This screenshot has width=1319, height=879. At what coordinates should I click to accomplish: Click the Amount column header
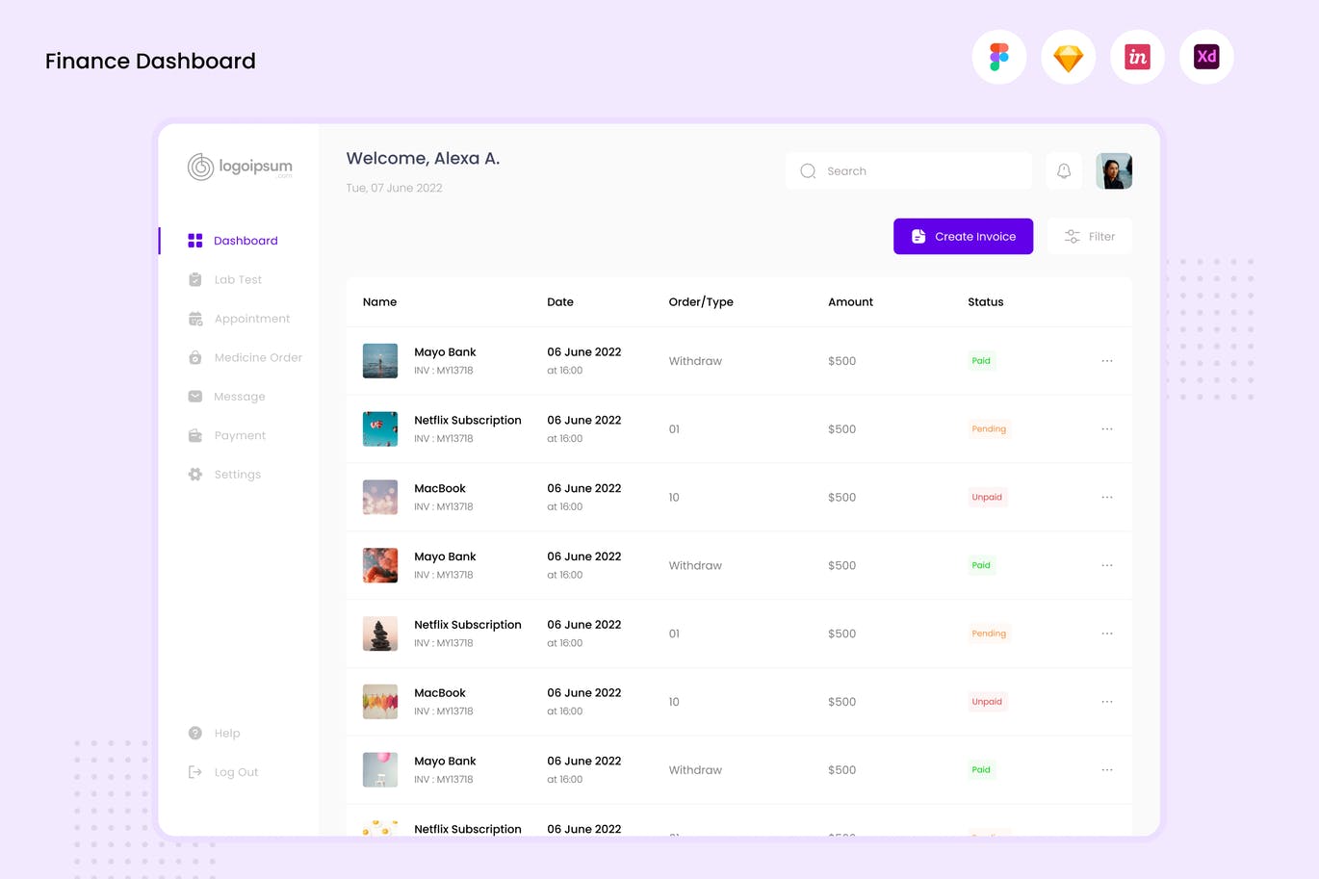click(x=850, y=302)
